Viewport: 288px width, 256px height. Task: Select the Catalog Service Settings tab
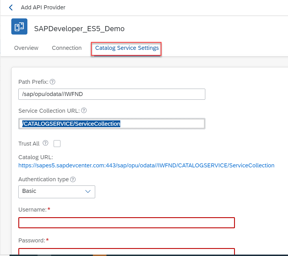click(127, 48)
